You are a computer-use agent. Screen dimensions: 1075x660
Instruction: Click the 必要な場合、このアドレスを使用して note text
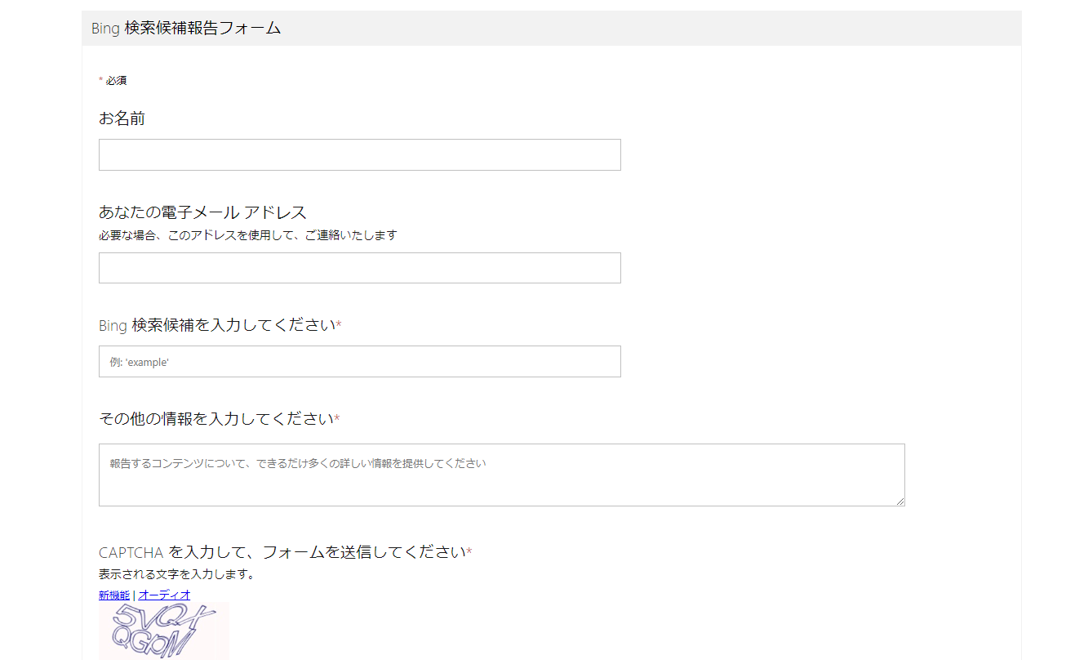(248, 235)
